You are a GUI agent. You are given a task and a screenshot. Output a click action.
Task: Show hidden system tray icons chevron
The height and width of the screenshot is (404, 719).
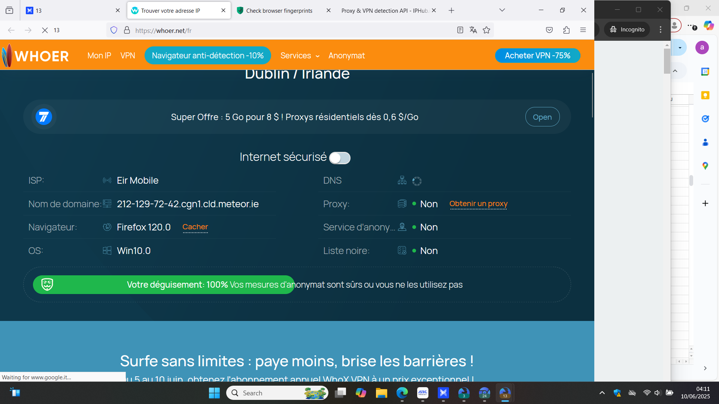pyautogui.click(x=602, y=393)
